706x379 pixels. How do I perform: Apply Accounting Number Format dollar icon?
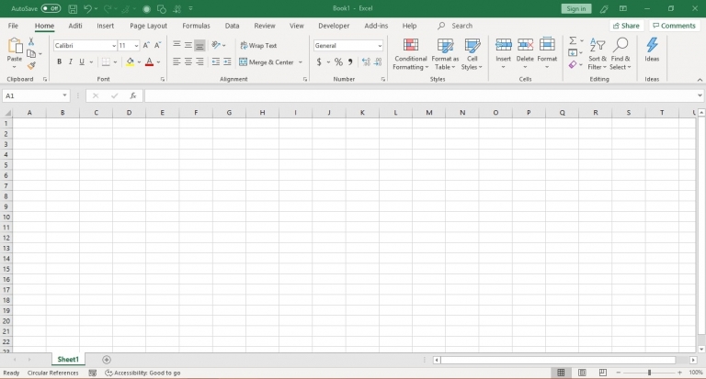pyautogui.click(x=319, y=62)
